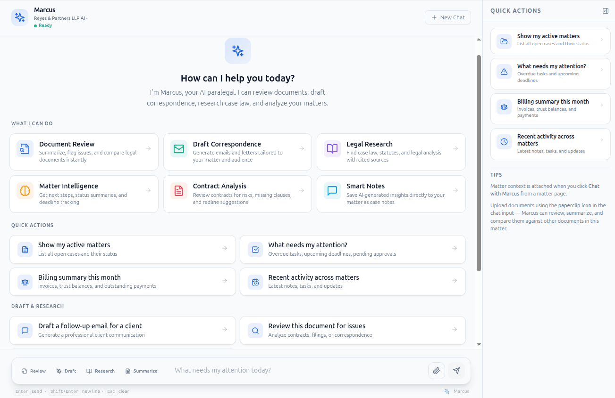Focus the 'What needs my attention today?' input
The width and height of the screenshot is (615, 398).
click(298, 370)
